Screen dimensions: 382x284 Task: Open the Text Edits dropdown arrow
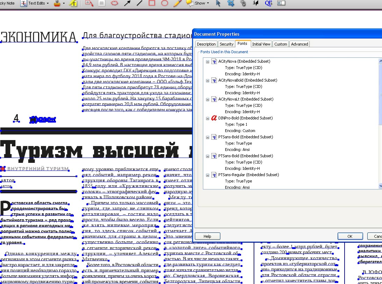[x=48, y=4]
